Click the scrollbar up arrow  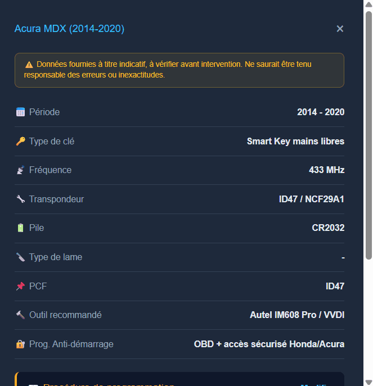click(x=368, y=4)
